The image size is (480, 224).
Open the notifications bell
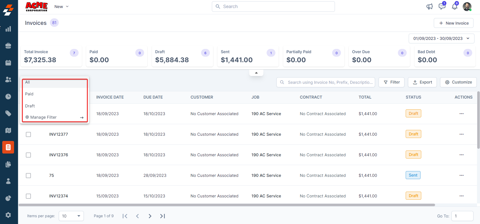(x=454, y=7)
